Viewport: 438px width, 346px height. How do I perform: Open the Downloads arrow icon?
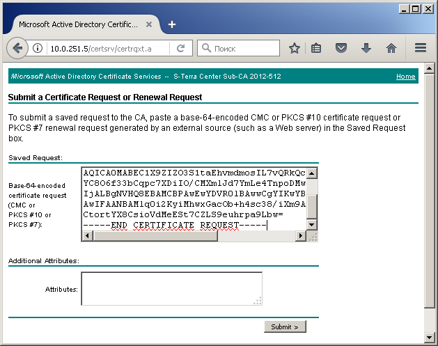point(366,49)
